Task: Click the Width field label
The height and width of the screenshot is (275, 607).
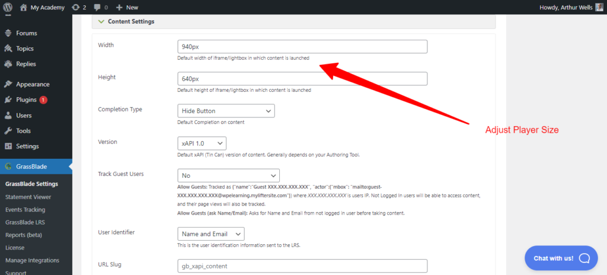Action: coord(106,45)
